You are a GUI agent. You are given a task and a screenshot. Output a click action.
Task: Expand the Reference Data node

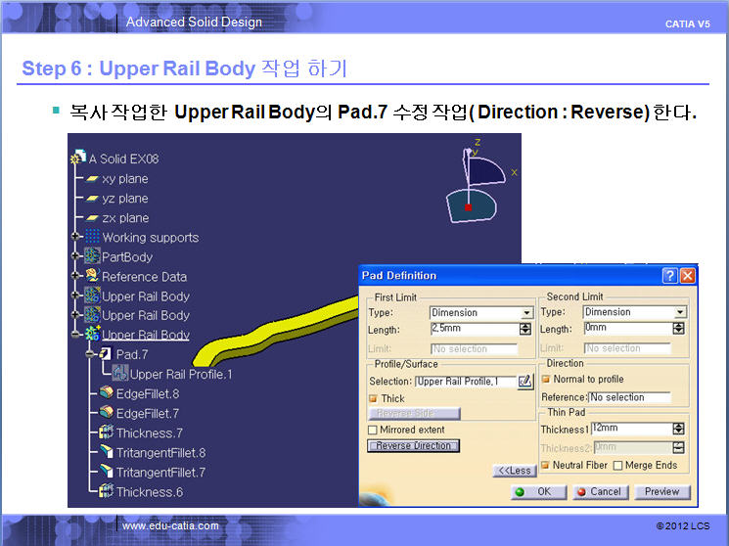pos(75,276)
